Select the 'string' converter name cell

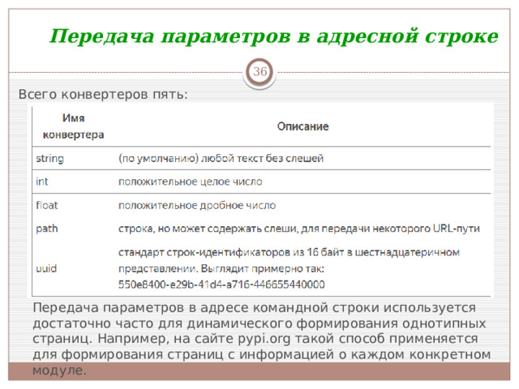(x=49, y=159)
